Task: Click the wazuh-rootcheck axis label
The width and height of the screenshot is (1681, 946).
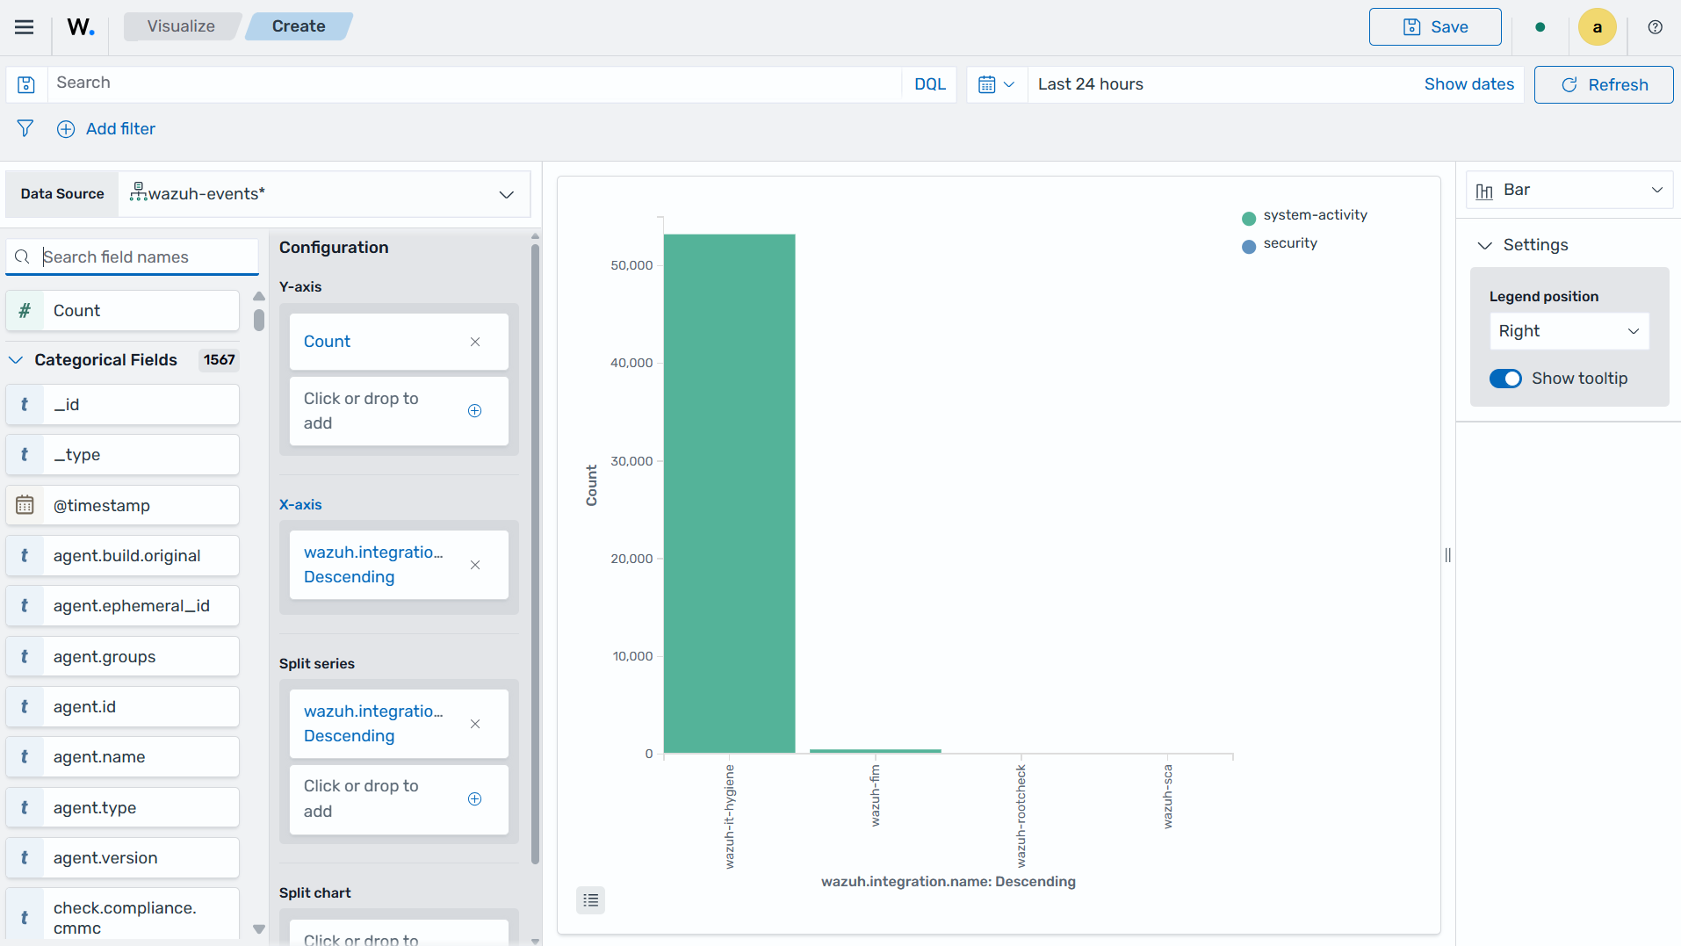Action: pos(1021,816)
